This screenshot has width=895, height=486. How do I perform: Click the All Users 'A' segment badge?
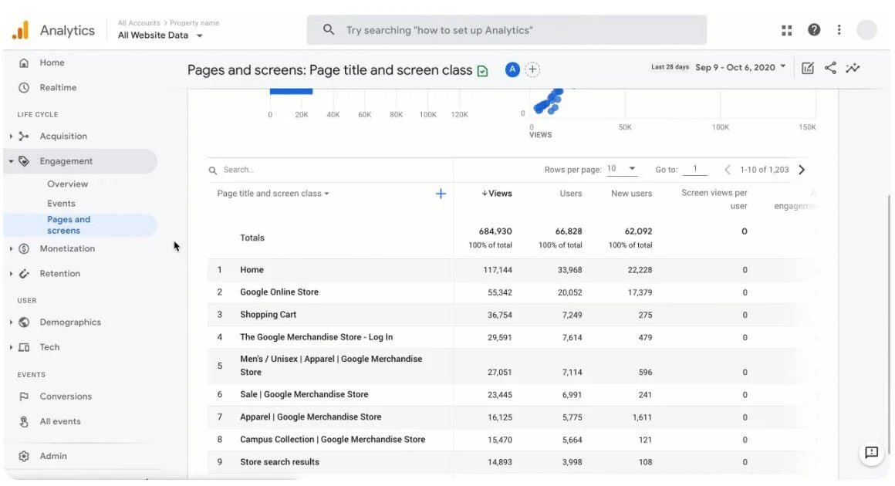pyautogui.click(x=512, y=69)
